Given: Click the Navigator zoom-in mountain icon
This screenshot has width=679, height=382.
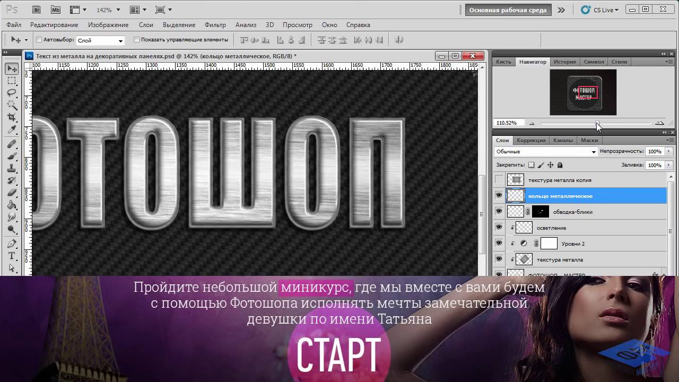Looking at the screenshot, I should coord(659,123).
